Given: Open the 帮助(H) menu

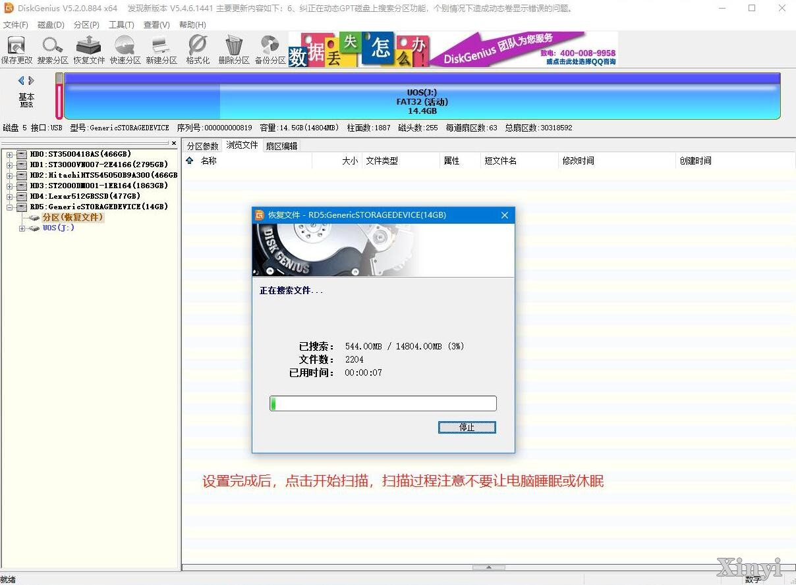Looking at the screenshot, I should pos(192,25).
